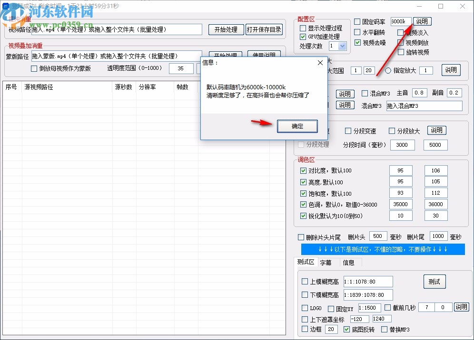Open the 处理次数 dropdown
474x340 pixels.
343,46
